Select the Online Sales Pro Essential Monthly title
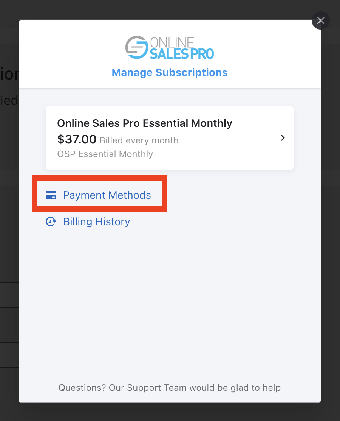 pos(145,123)
